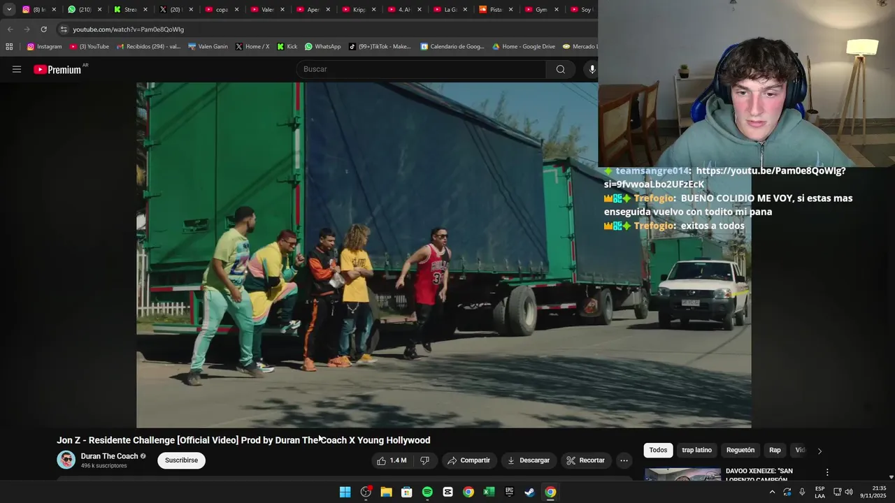Open the Kick bookmark

click(x=287, y=47)
